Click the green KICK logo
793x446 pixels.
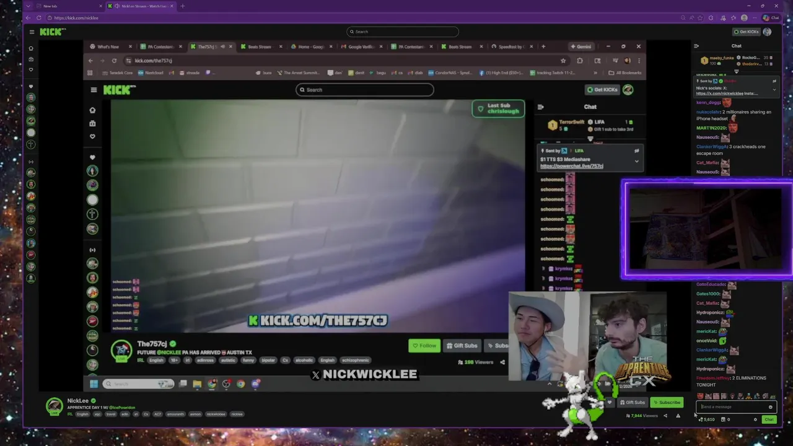tap(52, 32)
